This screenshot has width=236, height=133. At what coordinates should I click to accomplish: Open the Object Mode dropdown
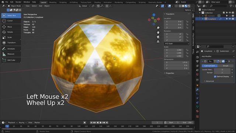click(x=15, y=6)
